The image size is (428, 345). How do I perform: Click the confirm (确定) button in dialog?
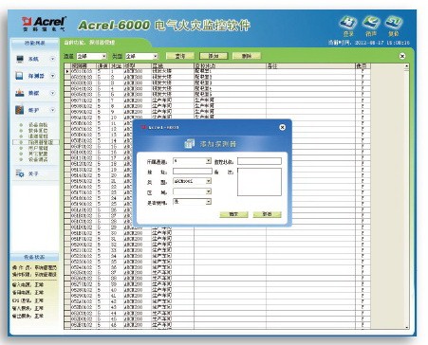233,214
